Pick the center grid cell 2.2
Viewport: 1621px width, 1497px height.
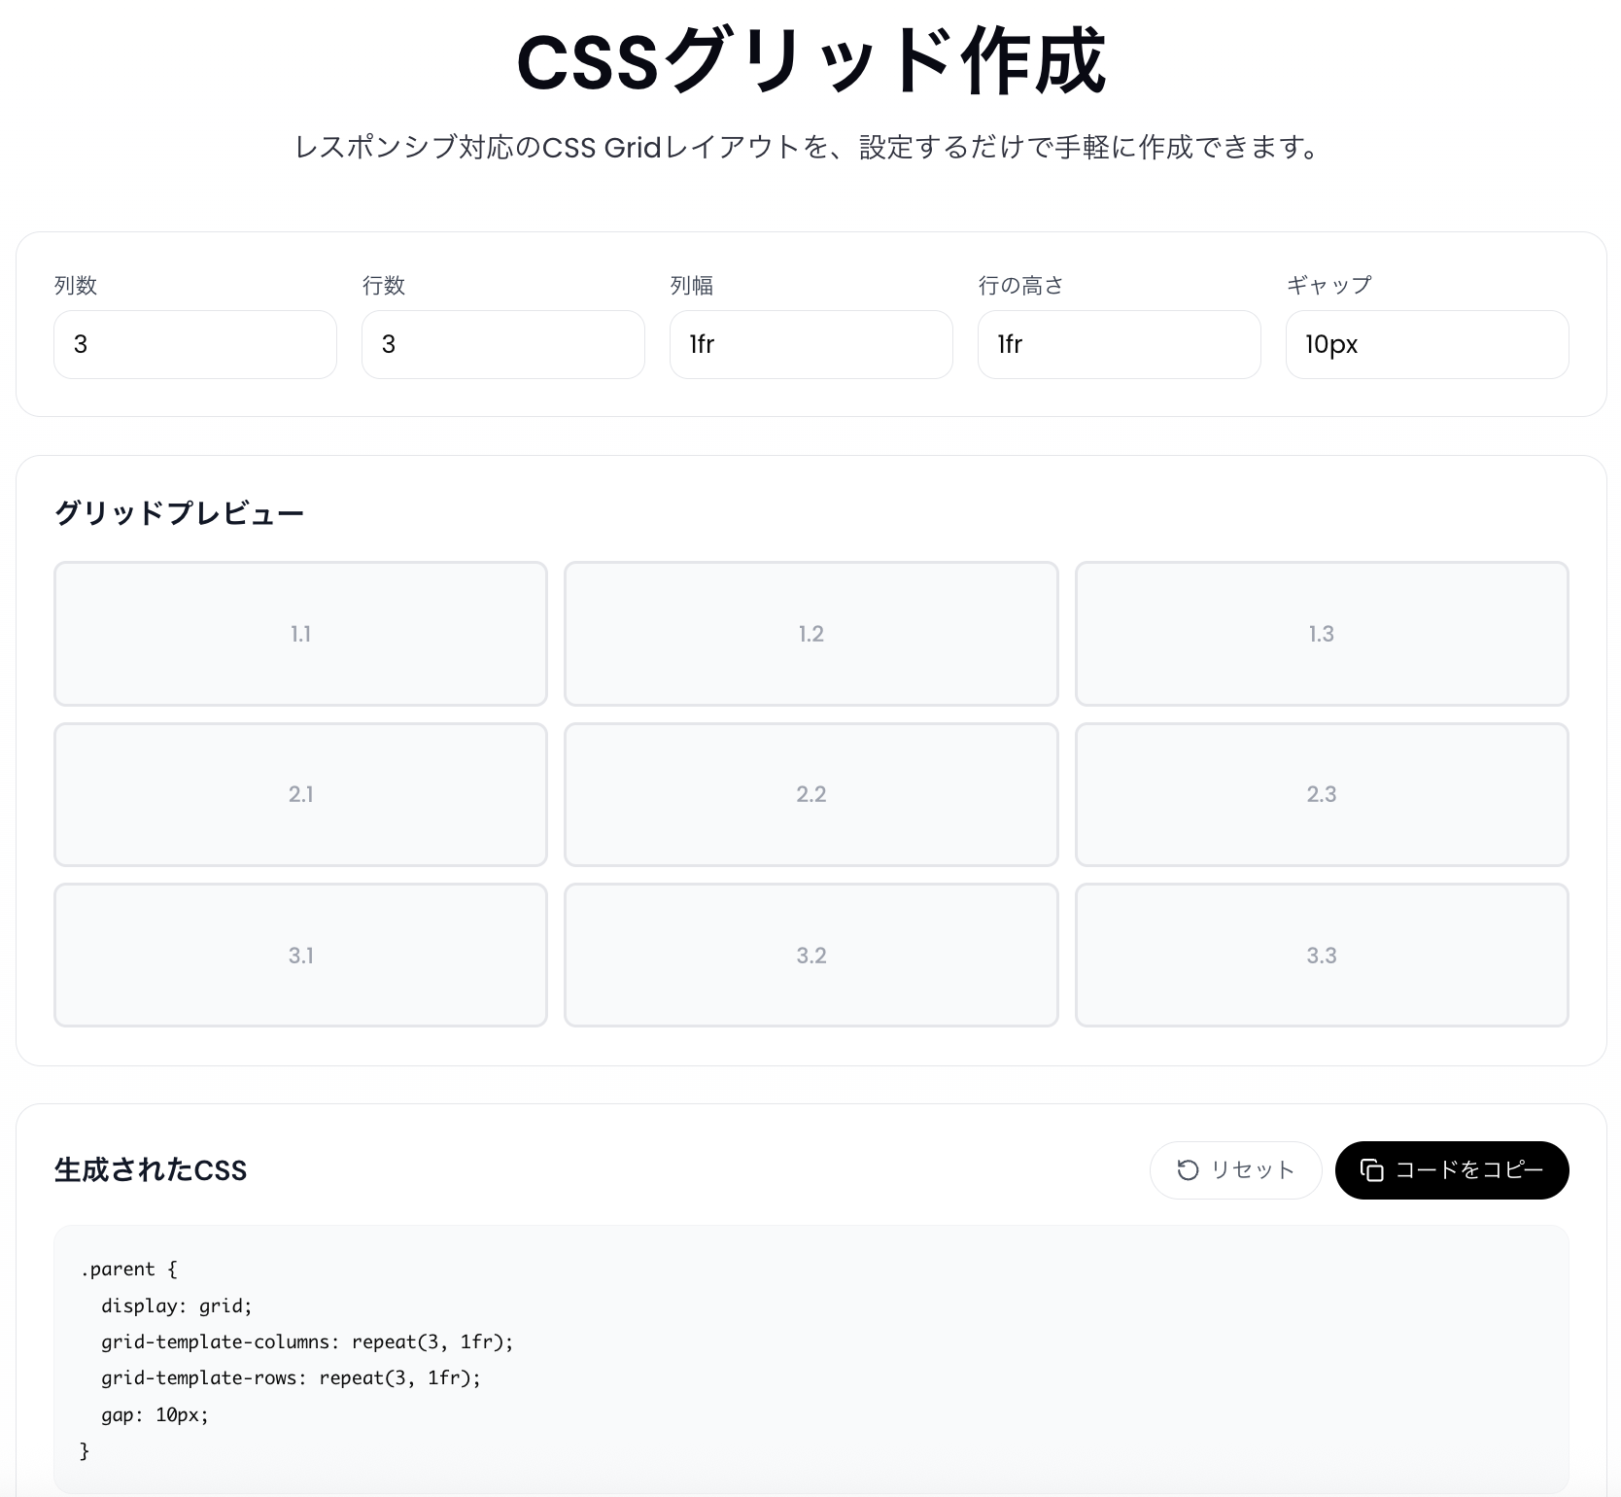point(811,794)
